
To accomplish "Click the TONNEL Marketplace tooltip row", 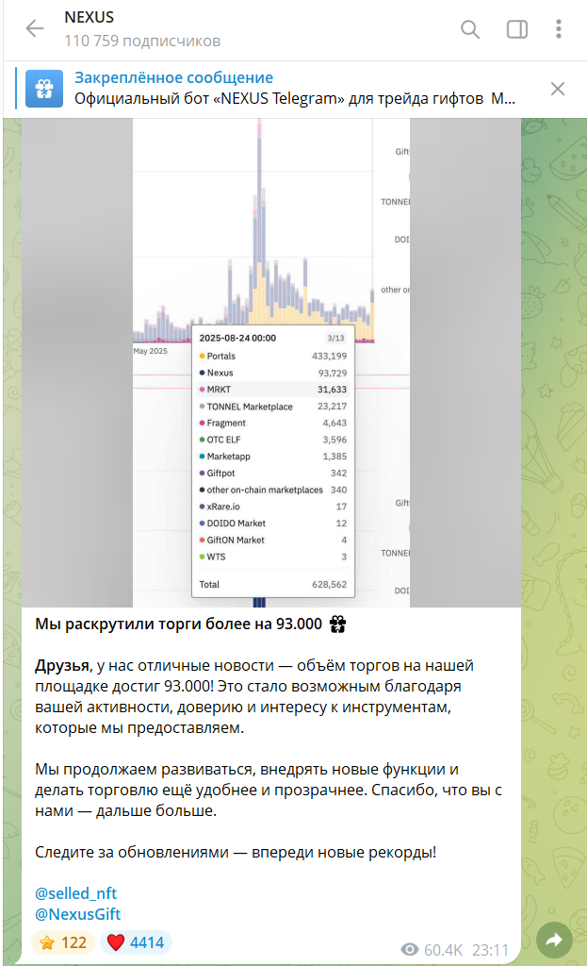I will pos(273,407).
